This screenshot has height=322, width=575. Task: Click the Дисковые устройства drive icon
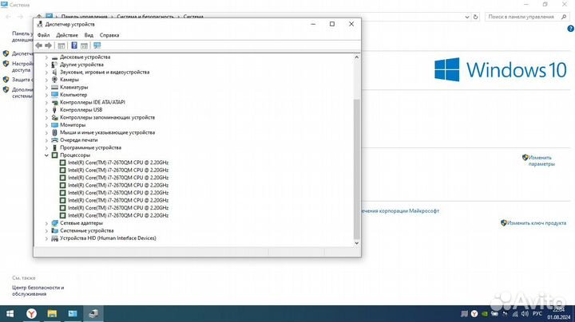[x=54, y=57]
